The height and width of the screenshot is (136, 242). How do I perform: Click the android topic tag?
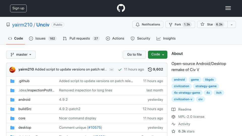tap(179, 80)
